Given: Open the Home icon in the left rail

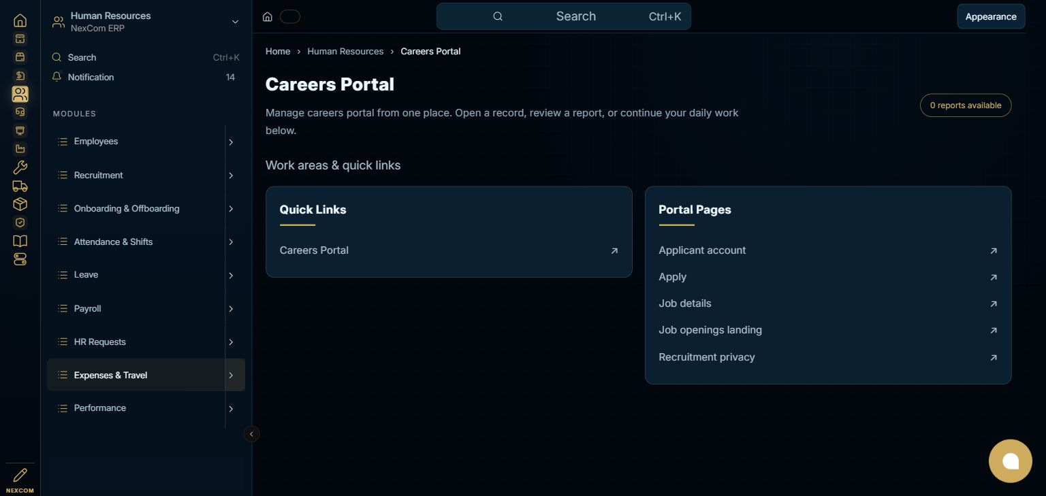Looking at the screenshot, I should pyautogui.click(x=20, y=20).
